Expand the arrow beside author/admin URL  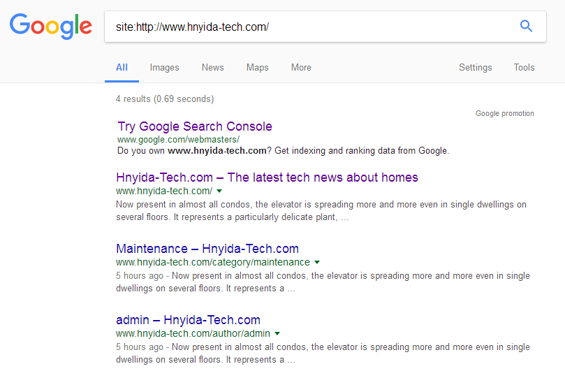pos(277,333)
